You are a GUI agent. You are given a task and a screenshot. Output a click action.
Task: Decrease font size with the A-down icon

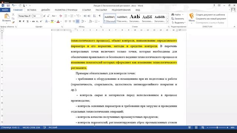click(x=48, y=16)
